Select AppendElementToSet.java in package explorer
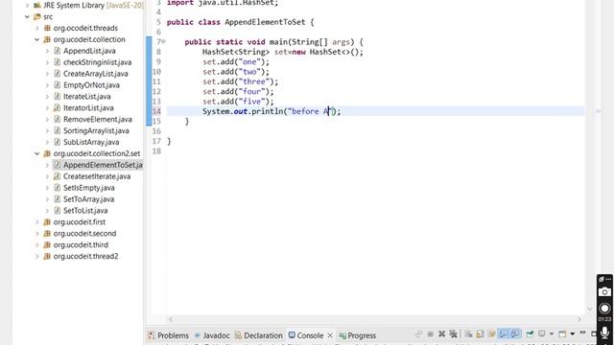The image size is (614, 345). tap(103, 165)
